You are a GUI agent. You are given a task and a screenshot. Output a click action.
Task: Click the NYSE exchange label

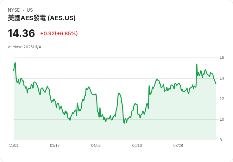click(x=14, y=10)
